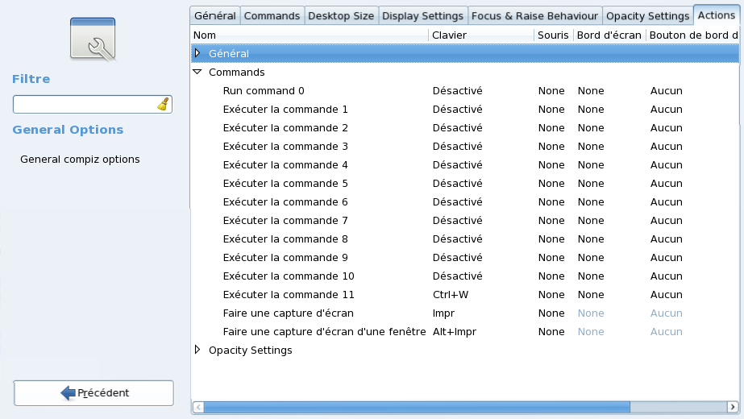Select the Run command 0 row
The height and width of the screenshot is (419, 744).
[x=264, y=90]
